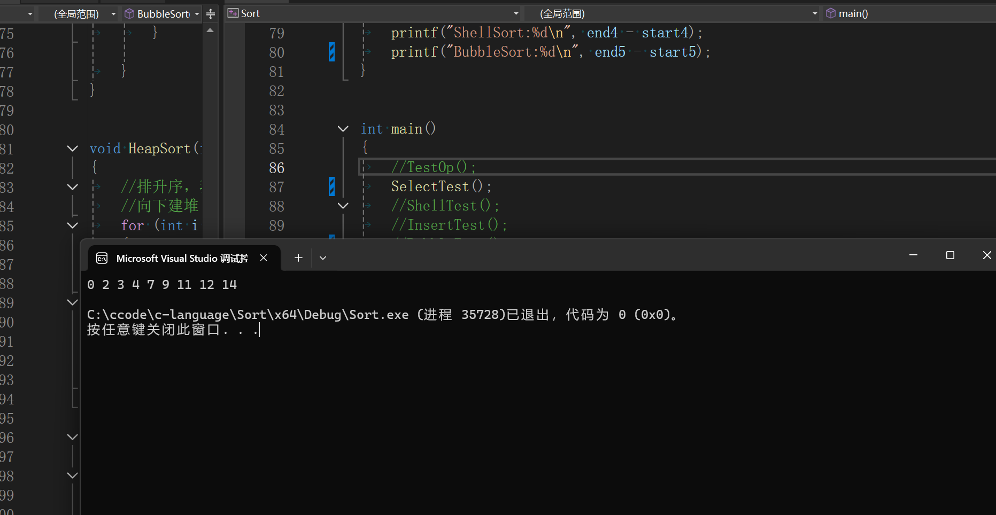Collapse the HeapSort function in left pane

click(x=73, y=149)
